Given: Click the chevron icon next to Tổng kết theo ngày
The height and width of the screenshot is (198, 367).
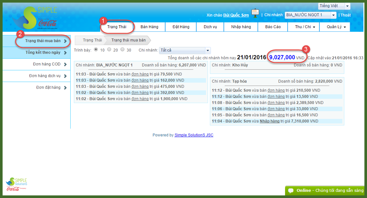Looking at the screenshot, I should (x=65, y=53).
